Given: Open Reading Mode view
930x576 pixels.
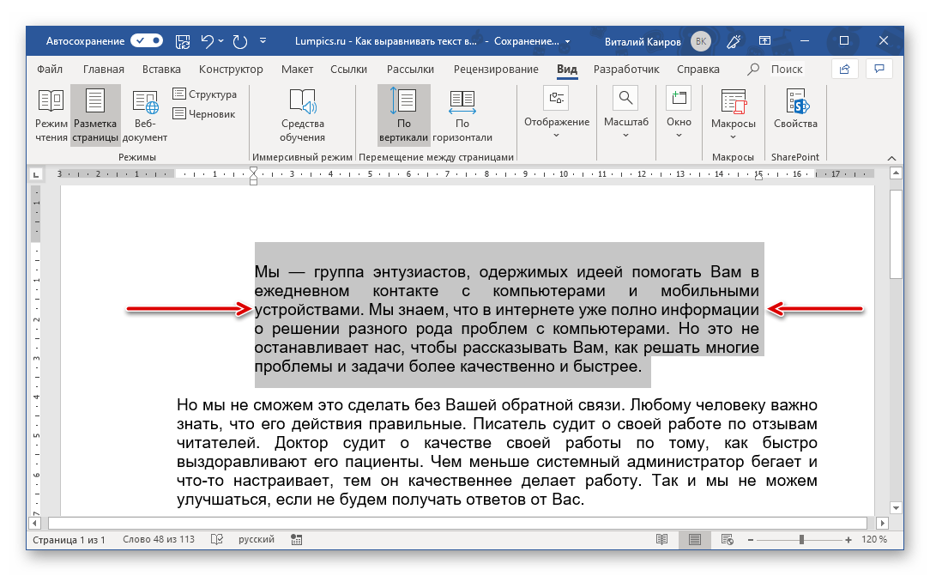Looking at the screenshot, I should click(x=51, y=116).
